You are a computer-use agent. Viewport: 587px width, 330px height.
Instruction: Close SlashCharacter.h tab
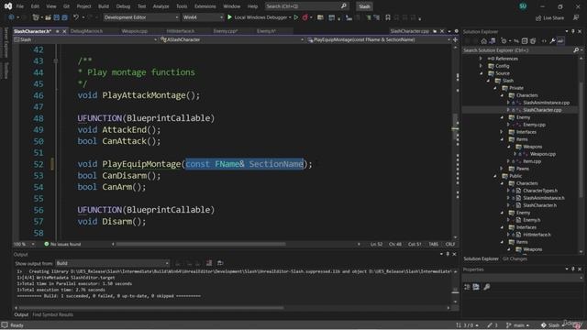[x=64, y=31]
